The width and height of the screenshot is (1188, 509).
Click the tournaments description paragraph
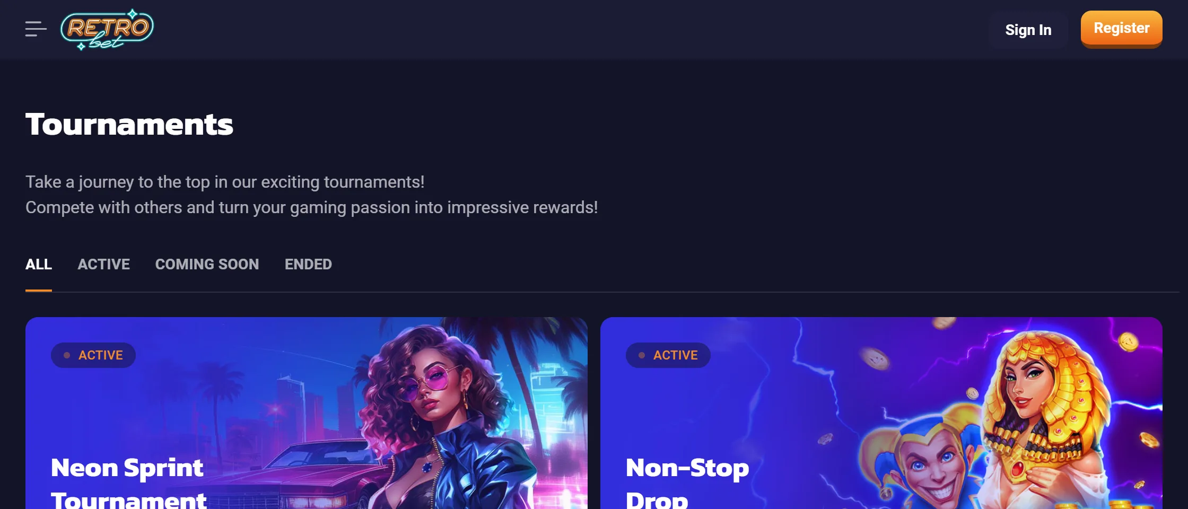[312, 195]
